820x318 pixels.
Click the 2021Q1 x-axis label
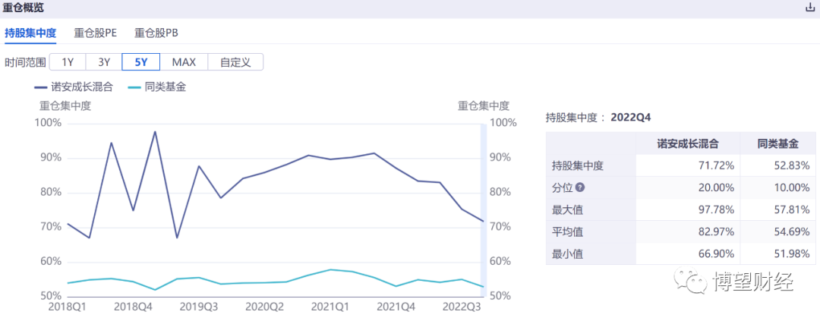pyautogui.click(x=330, y=306)
